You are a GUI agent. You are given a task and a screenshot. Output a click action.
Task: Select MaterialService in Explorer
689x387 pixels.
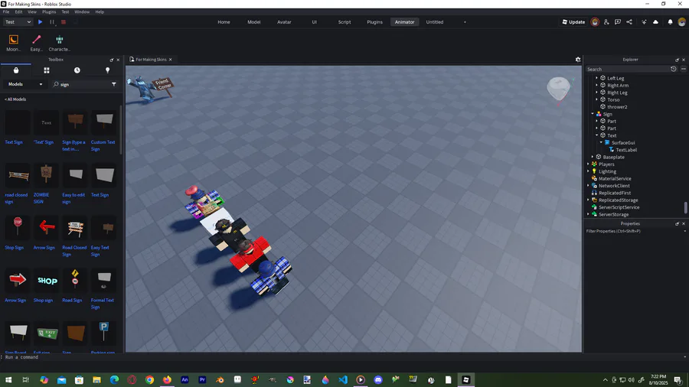coord(615,178)
